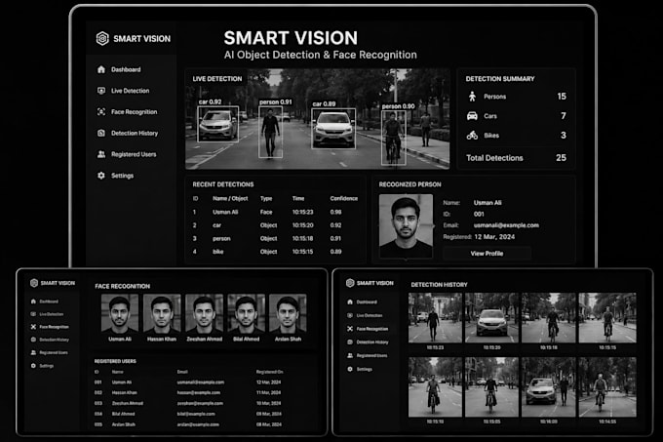This screenshot has width=663, height=442.
Task: Click the usmanali@example.com email in Recognized Person
Action: click(x=506, y=225)
